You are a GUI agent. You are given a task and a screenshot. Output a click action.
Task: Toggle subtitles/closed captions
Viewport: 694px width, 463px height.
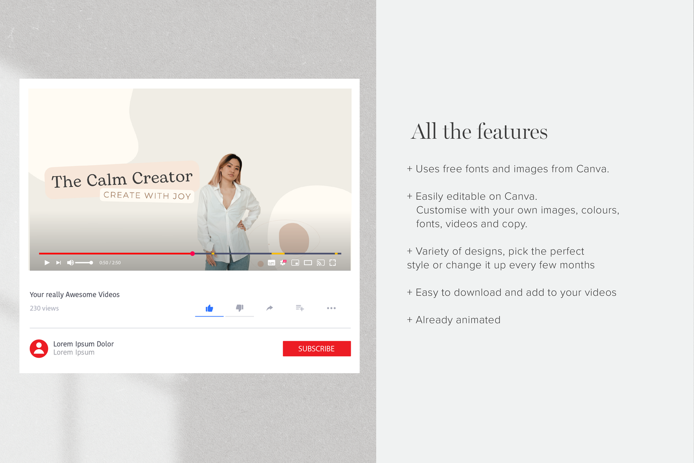[x=271, y=263]
